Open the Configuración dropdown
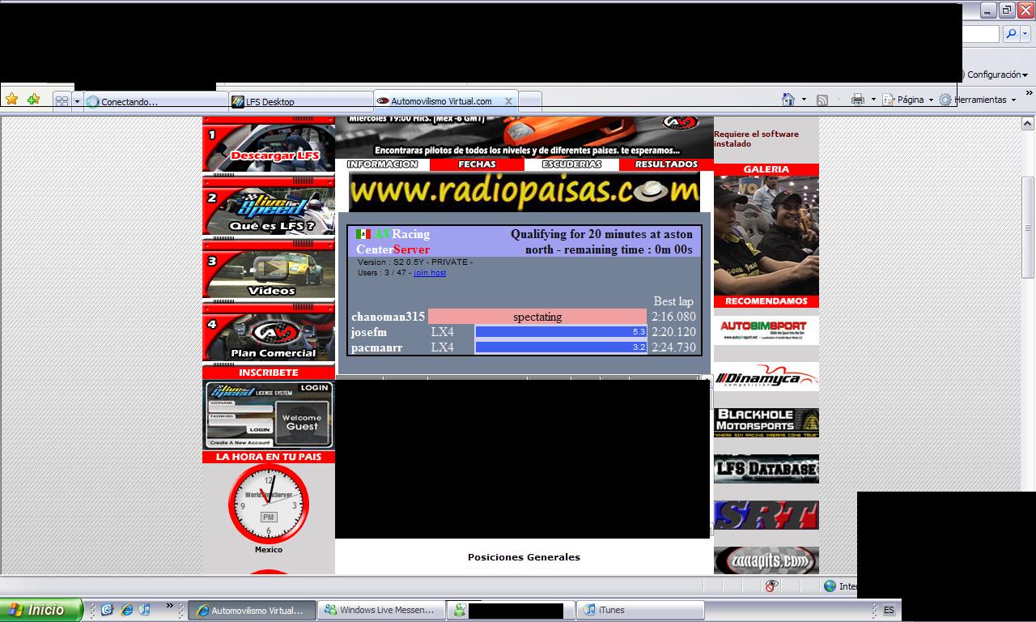1036x622 pixels. click(997, 75)
